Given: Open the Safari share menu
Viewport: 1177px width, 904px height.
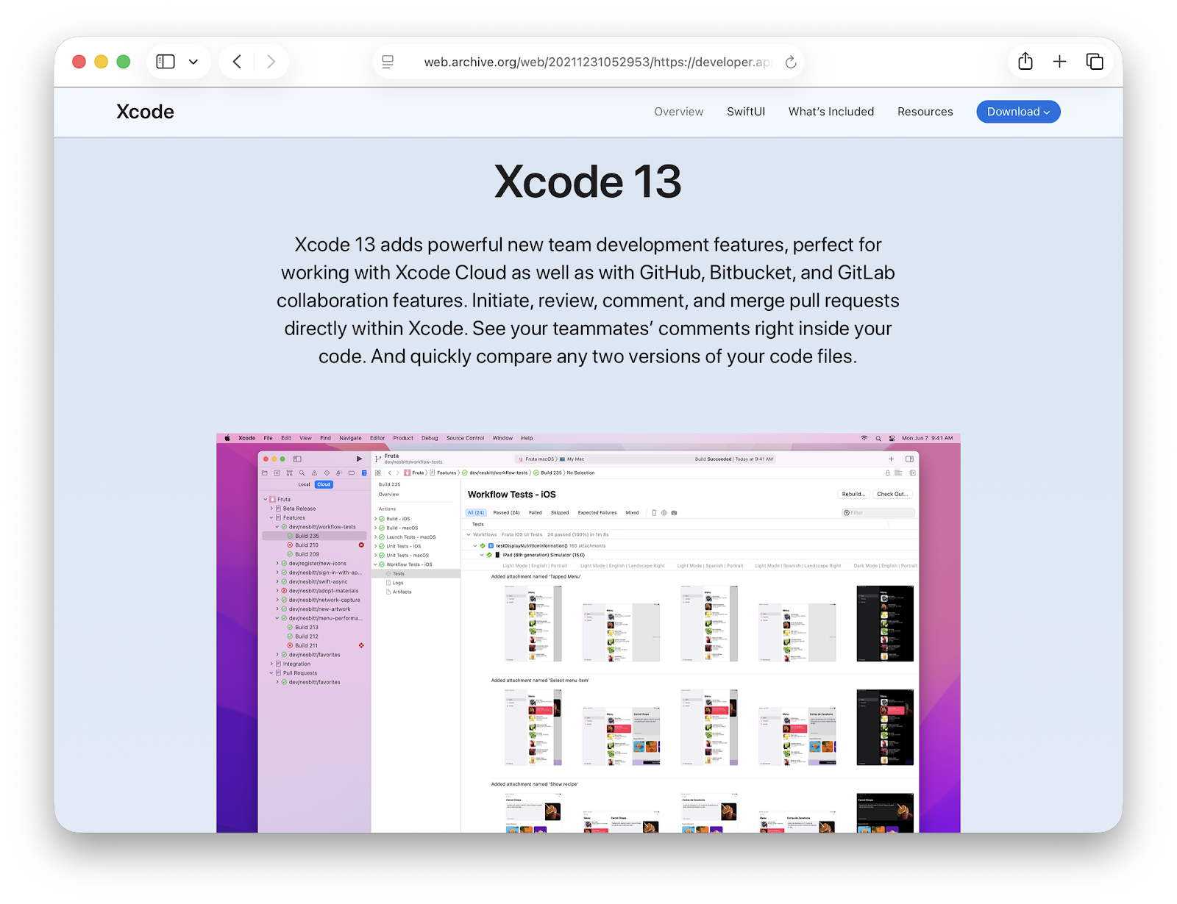Looking at the screenshot, I should (1025, 62).
